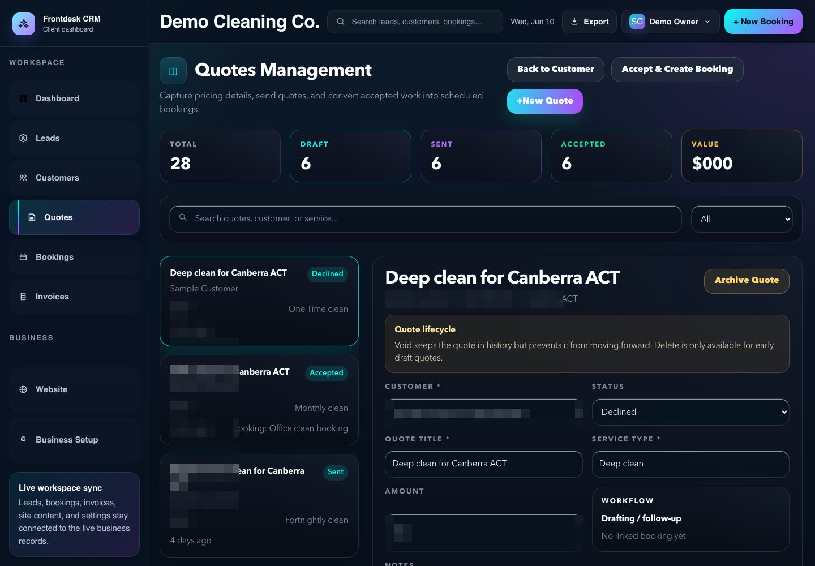Click the +New Quote button
The image size is (815, 566).
click(x=545, y=101)
